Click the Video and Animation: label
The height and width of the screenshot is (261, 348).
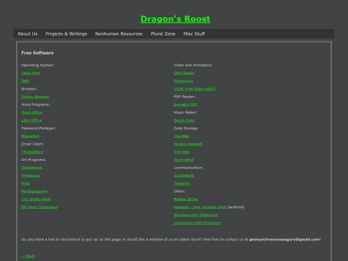193,65
